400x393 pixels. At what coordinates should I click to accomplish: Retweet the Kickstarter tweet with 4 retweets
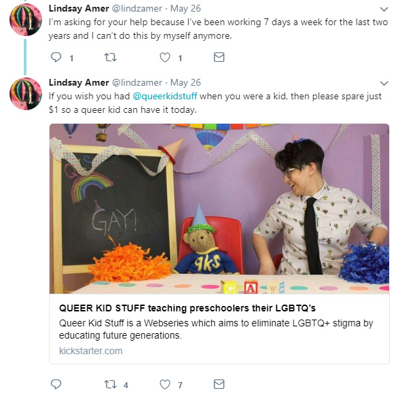[x=111, y=384]
